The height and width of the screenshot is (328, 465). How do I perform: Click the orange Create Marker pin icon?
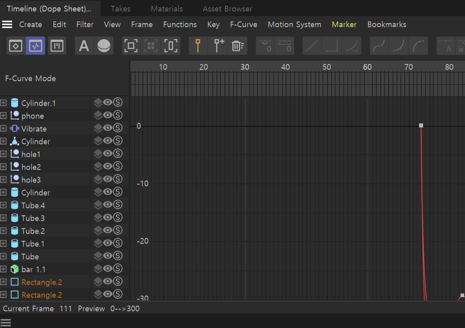click(198, 46)
